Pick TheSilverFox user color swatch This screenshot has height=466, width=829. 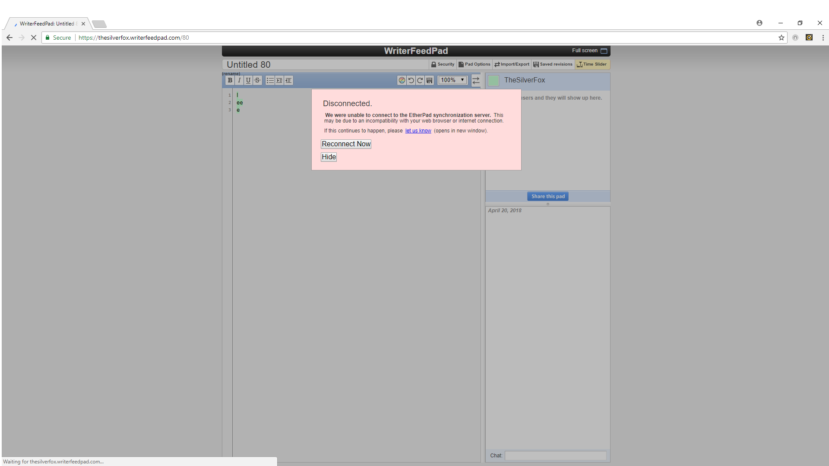point(494,80)
